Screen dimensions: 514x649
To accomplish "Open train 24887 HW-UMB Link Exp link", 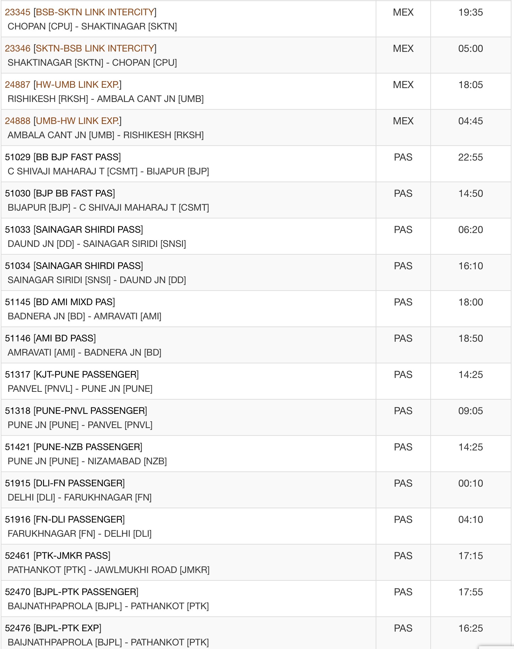I will tap(63, 85).
